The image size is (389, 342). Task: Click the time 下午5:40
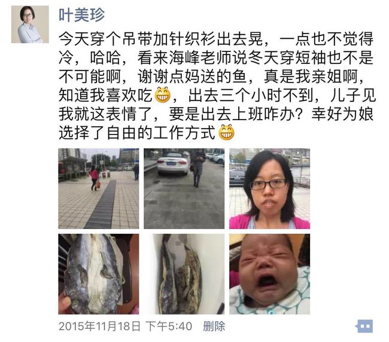(x=169, y=326)
